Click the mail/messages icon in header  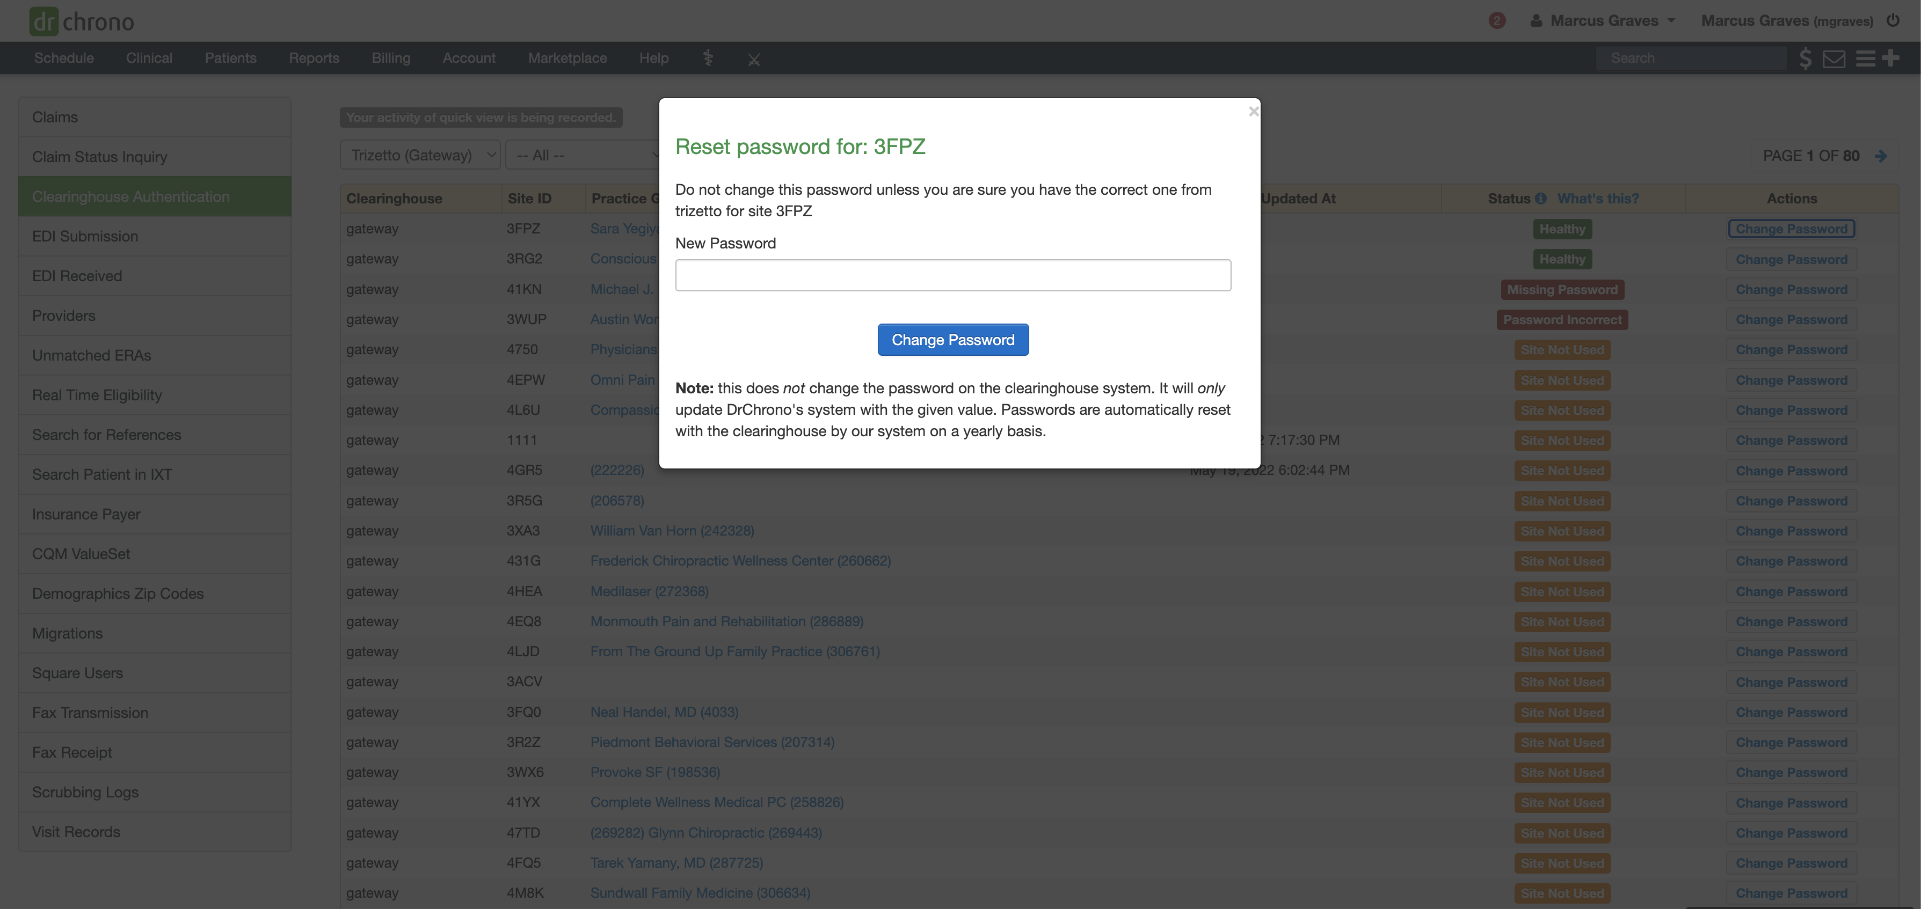coord(1834,57)
